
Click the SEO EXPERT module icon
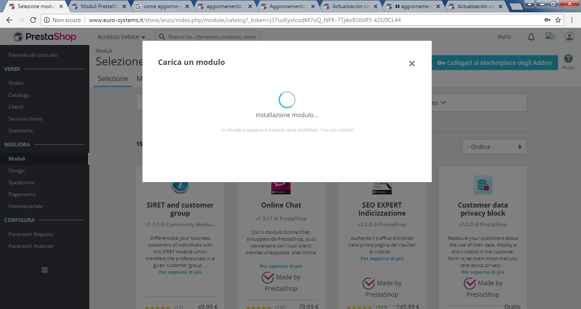pyautogui.click(x=382, y=188)
